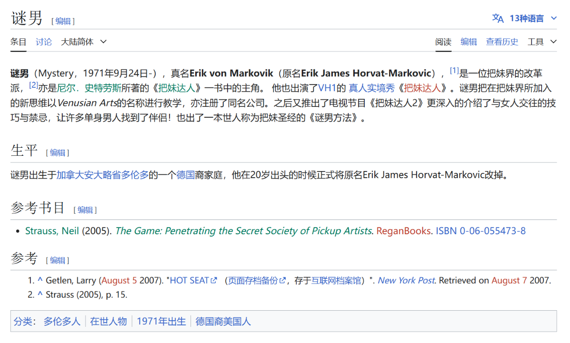
Task: Open the New York Post link
Action: pos(406,280)
